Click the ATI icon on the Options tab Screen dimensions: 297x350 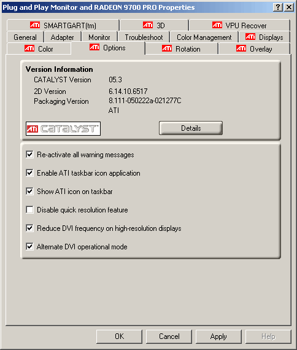pyautogui.click(x=94, y=47)
